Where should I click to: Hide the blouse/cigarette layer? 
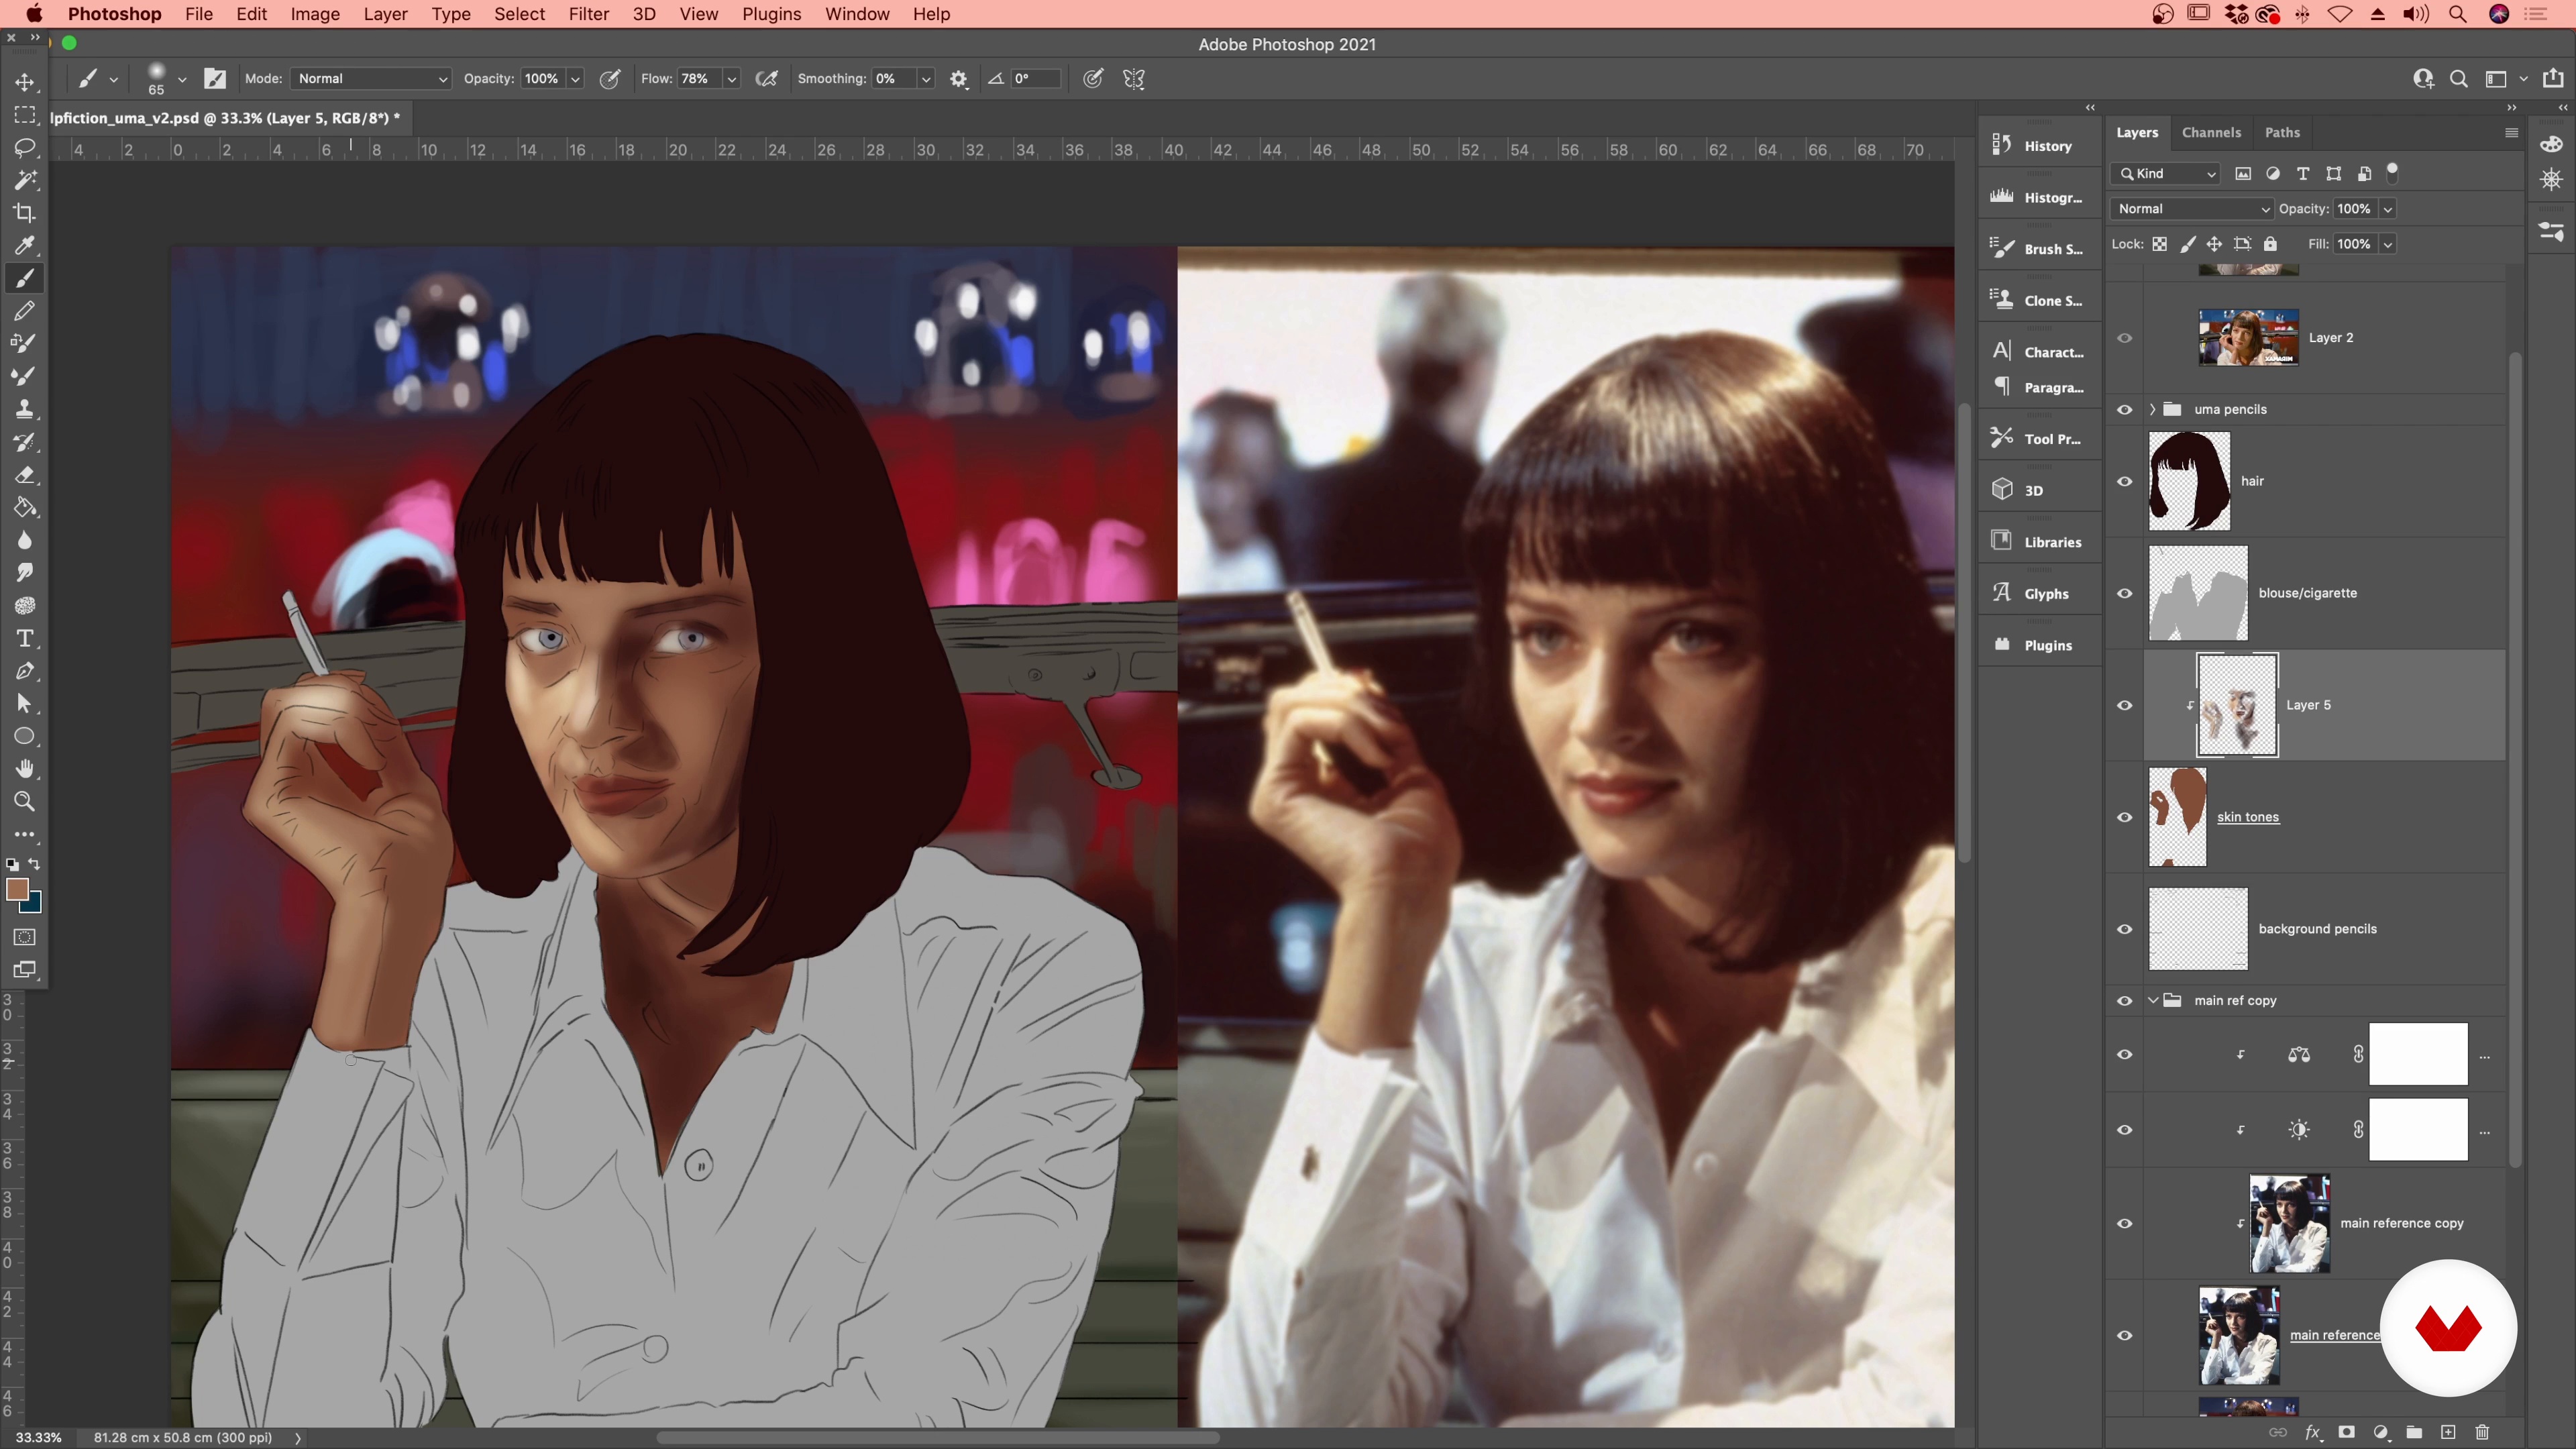point(2125,593)
